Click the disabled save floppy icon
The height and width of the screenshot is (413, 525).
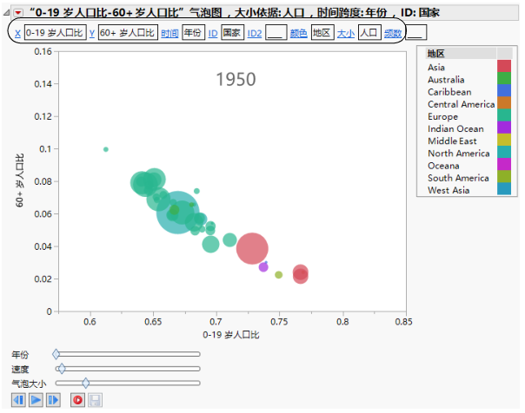click(x=95, y=400)
